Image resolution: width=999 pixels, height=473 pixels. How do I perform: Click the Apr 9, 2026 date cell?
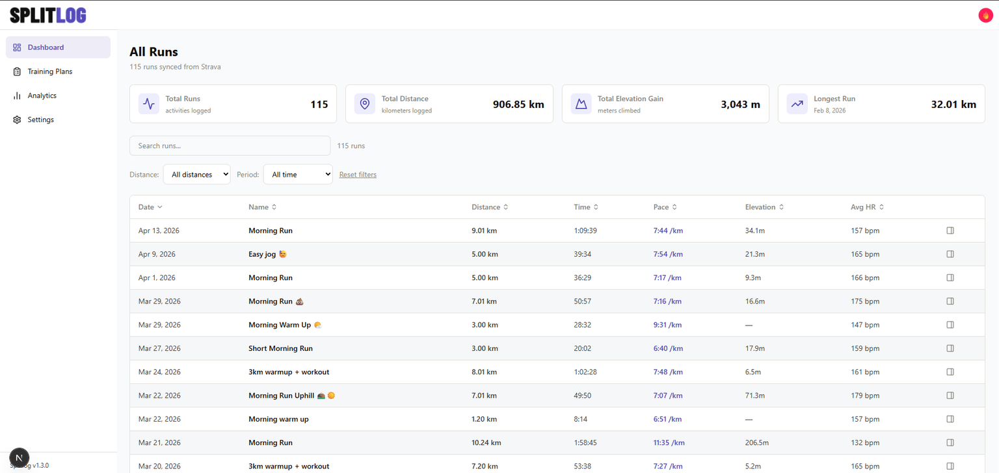157,254
